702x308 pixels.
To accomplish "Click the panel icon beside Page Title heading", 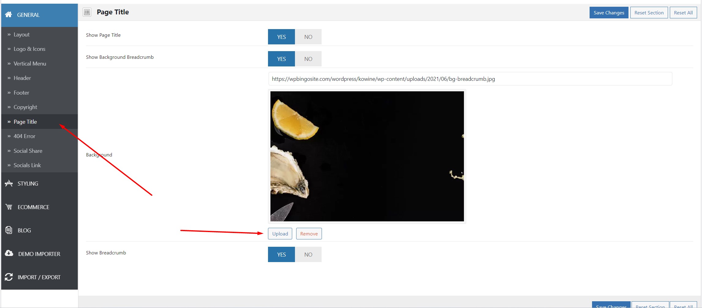I will [x=87, y=12].
